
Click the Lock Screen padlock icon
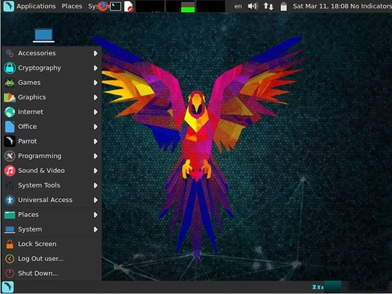10,244
